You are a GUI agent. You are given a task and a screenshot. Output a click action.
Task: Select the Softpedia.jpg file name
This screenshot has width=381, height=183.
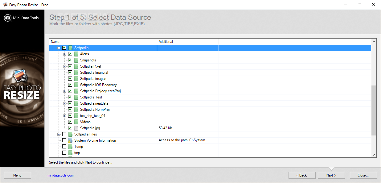90,128
